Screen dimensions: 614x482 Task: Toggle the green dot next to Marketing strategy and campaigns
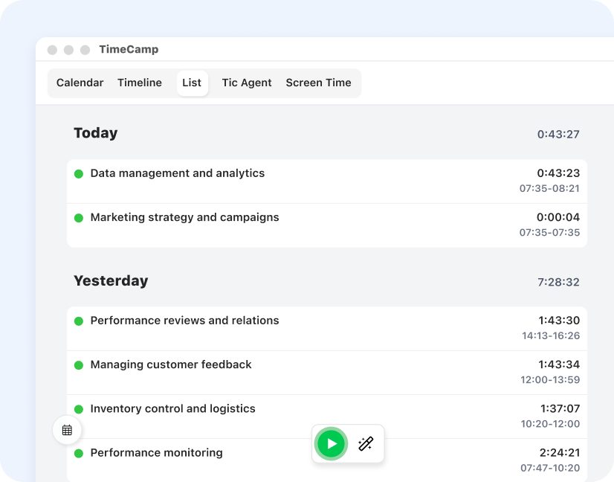[78, 218]
